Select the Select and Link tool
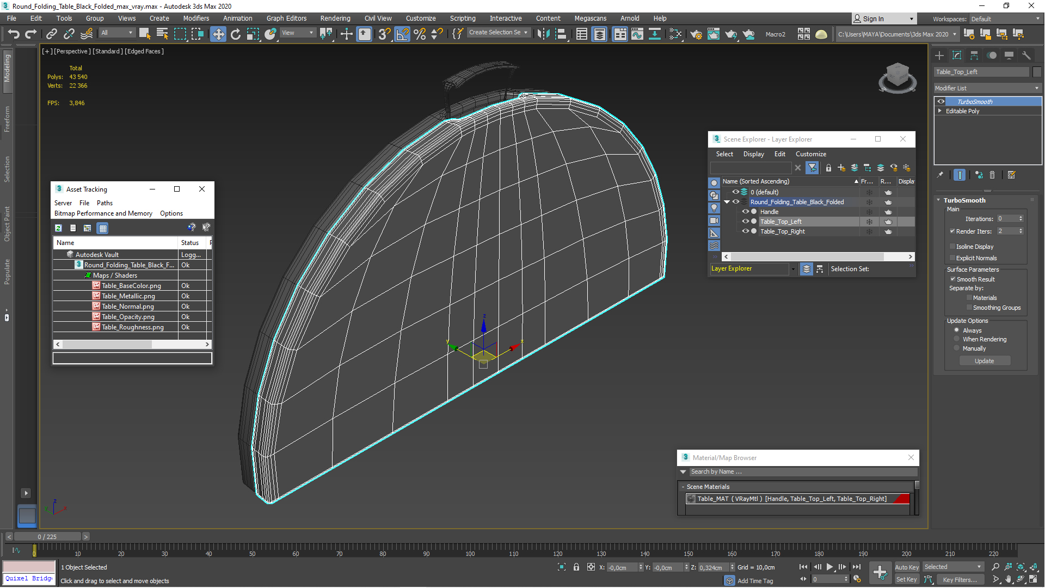The image size is (1045, 588). (x=51, y=34)
